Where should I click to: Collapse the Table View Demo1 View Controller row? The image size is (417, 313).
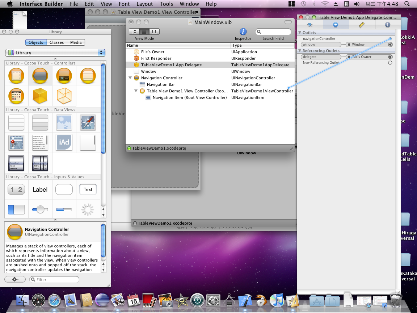(136, 91)
